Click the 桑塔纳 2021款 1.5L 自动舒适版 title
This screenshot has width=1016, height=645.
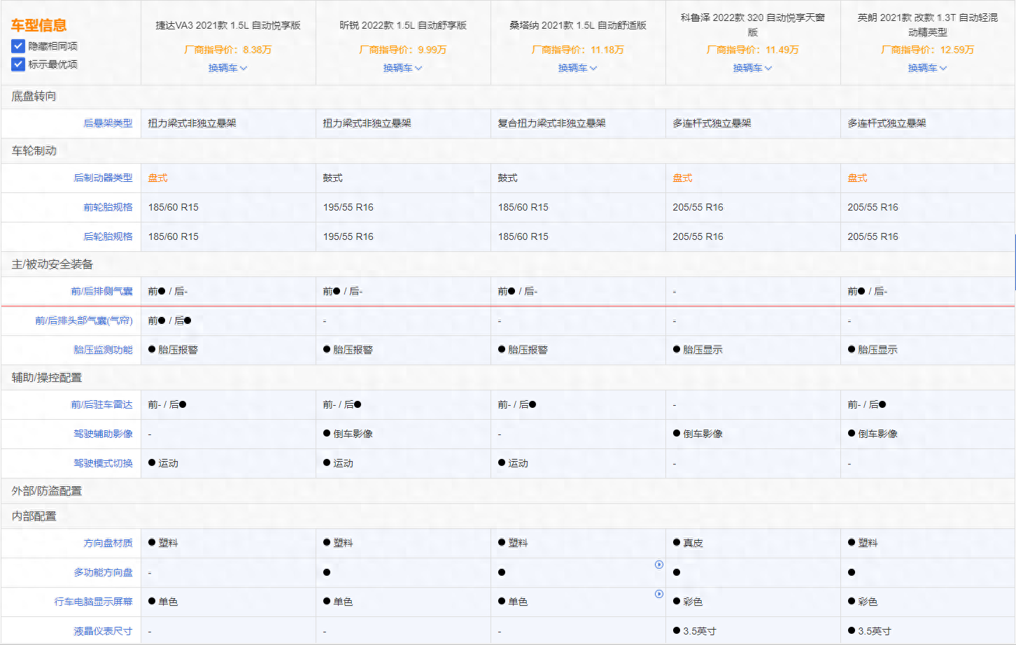coord(578,25)
